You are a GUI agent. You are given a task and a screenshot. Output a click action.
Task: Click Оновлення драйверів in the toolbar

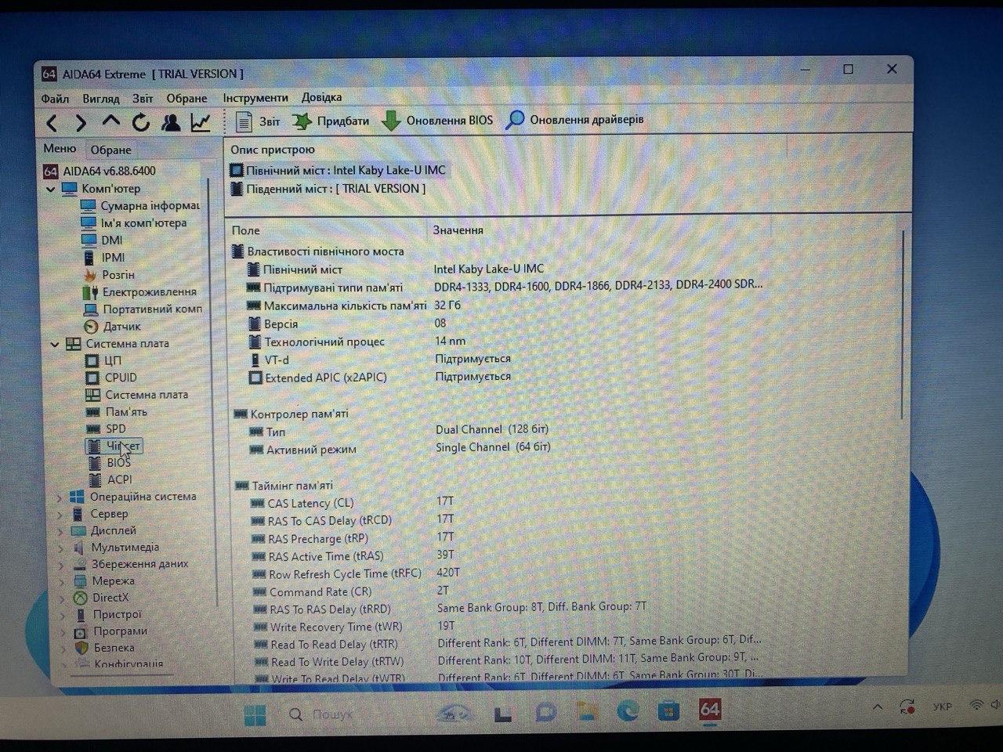[575, 120]
